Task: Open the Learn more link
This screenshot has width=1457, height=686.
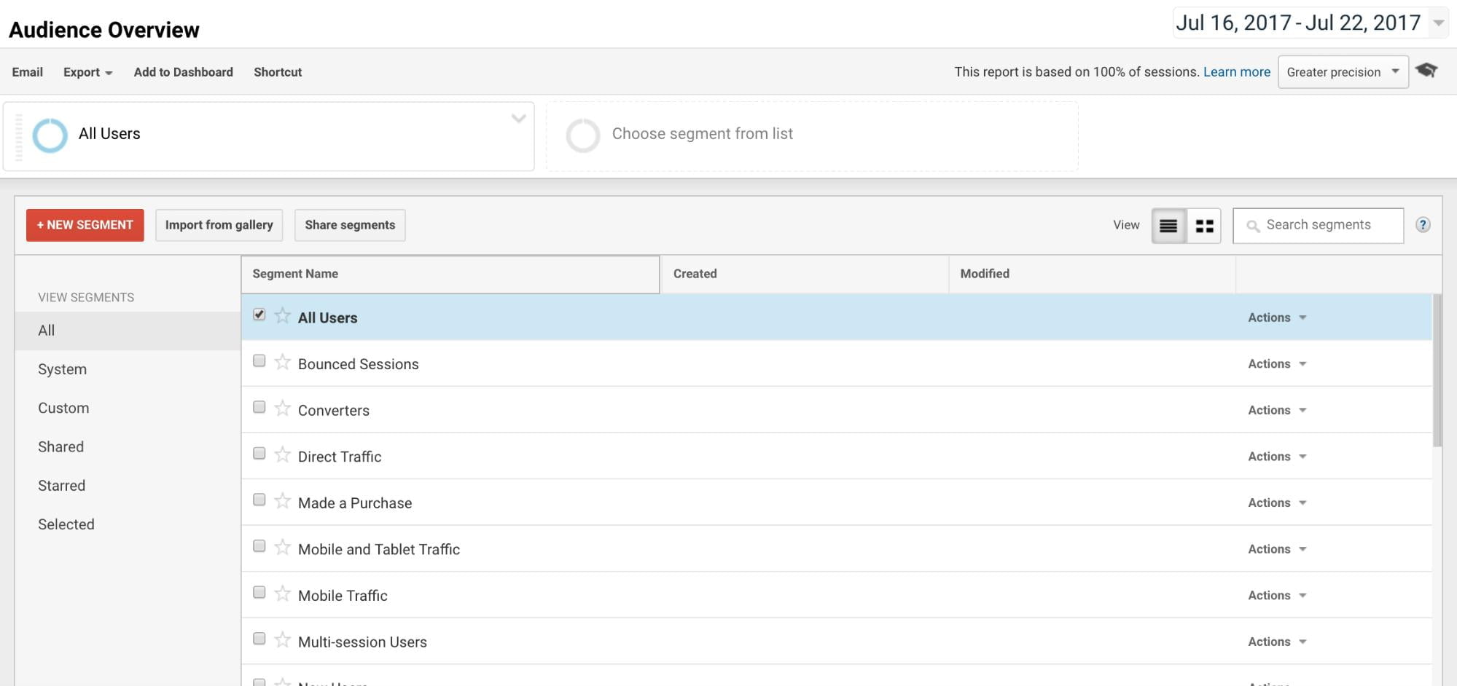Action: click(x=1236, y=71)
